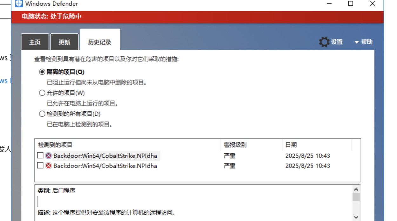Click the 类别: 后门程序 text line
Image resolution: width=397 pixels, height=221 pixels.
(57, 191)
